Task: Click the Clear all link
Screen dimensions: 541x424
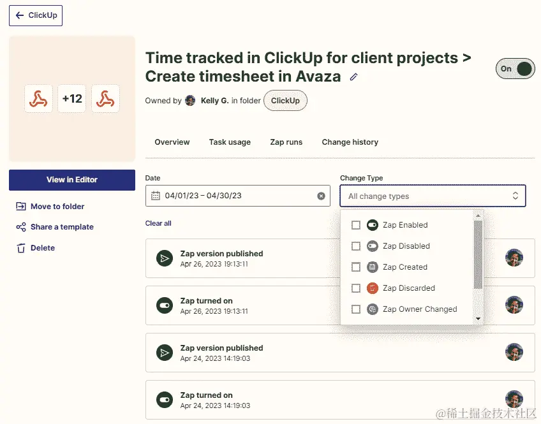Action: [158, 223]
